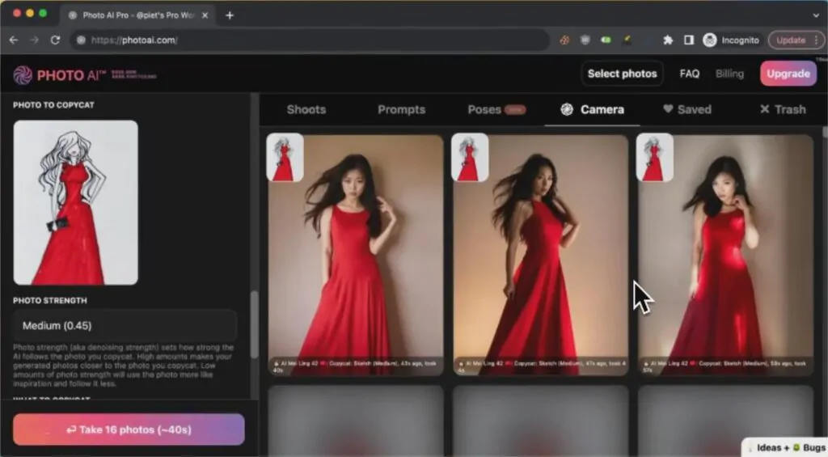
Task: Click sketch overlay on third generated photo
Action: point(654,157)
